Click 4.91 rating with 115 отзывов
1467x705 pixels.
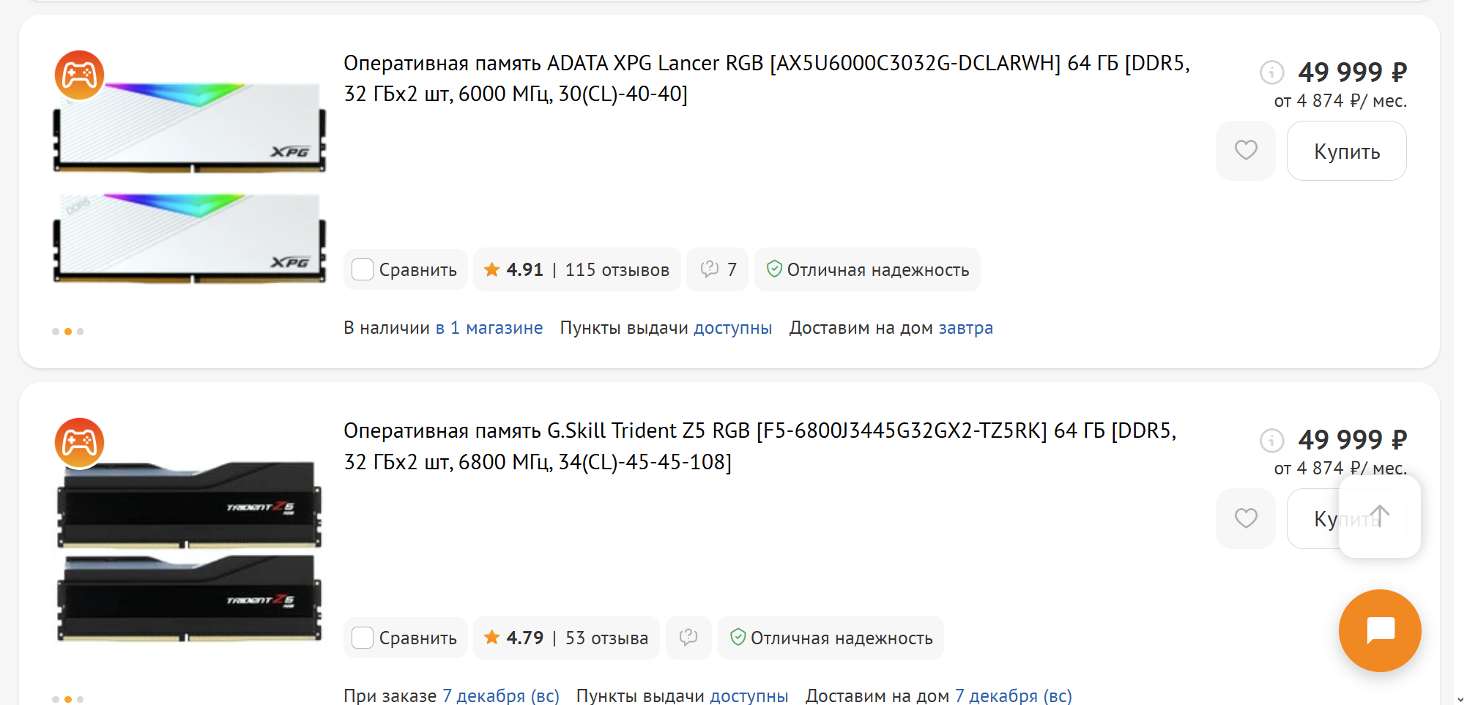(x=576, y=269)
